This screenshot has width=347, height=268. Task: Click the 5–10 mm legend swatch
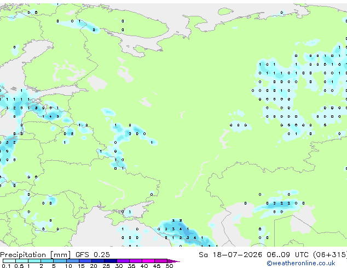(x=60, y=261)
